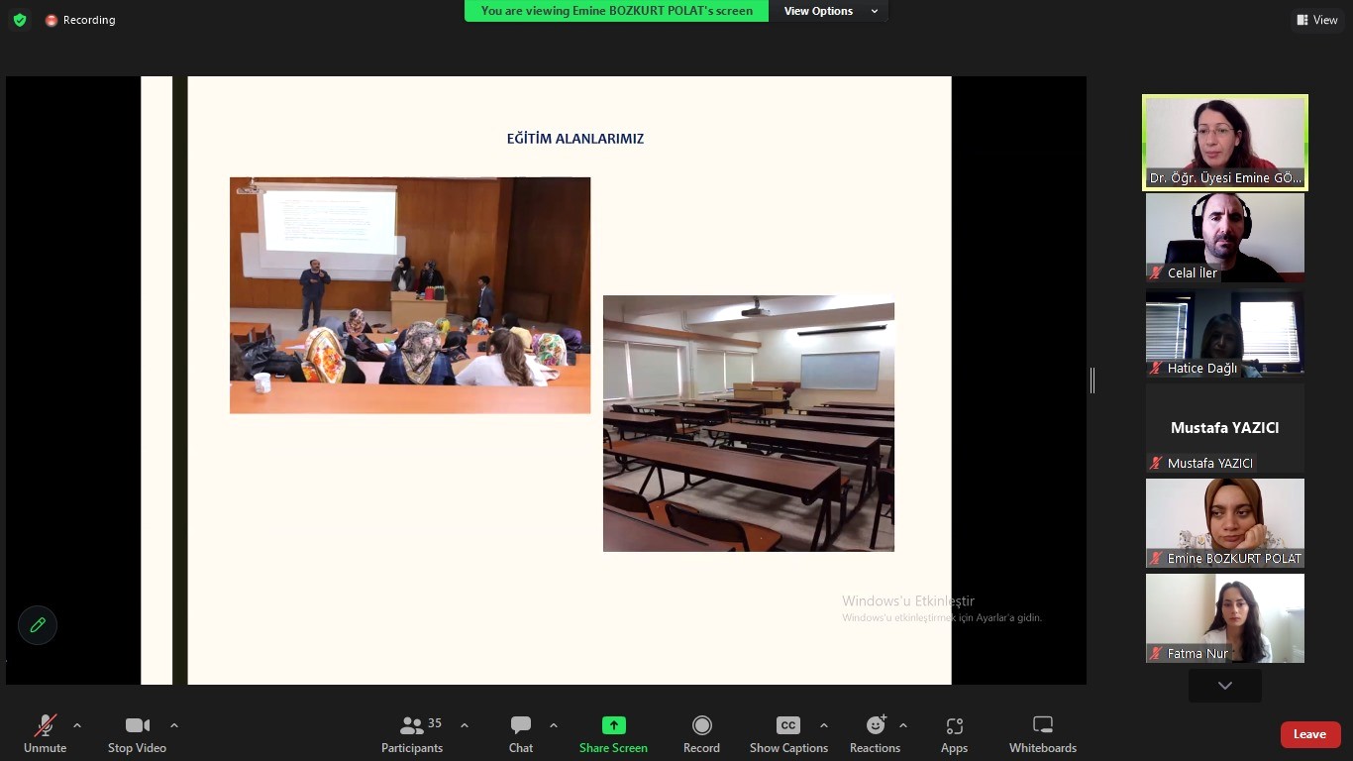Screen dimensions: 1353x761
Task: Open the View layout menu
Action: pyautogui.click(x=1316, y=20)
